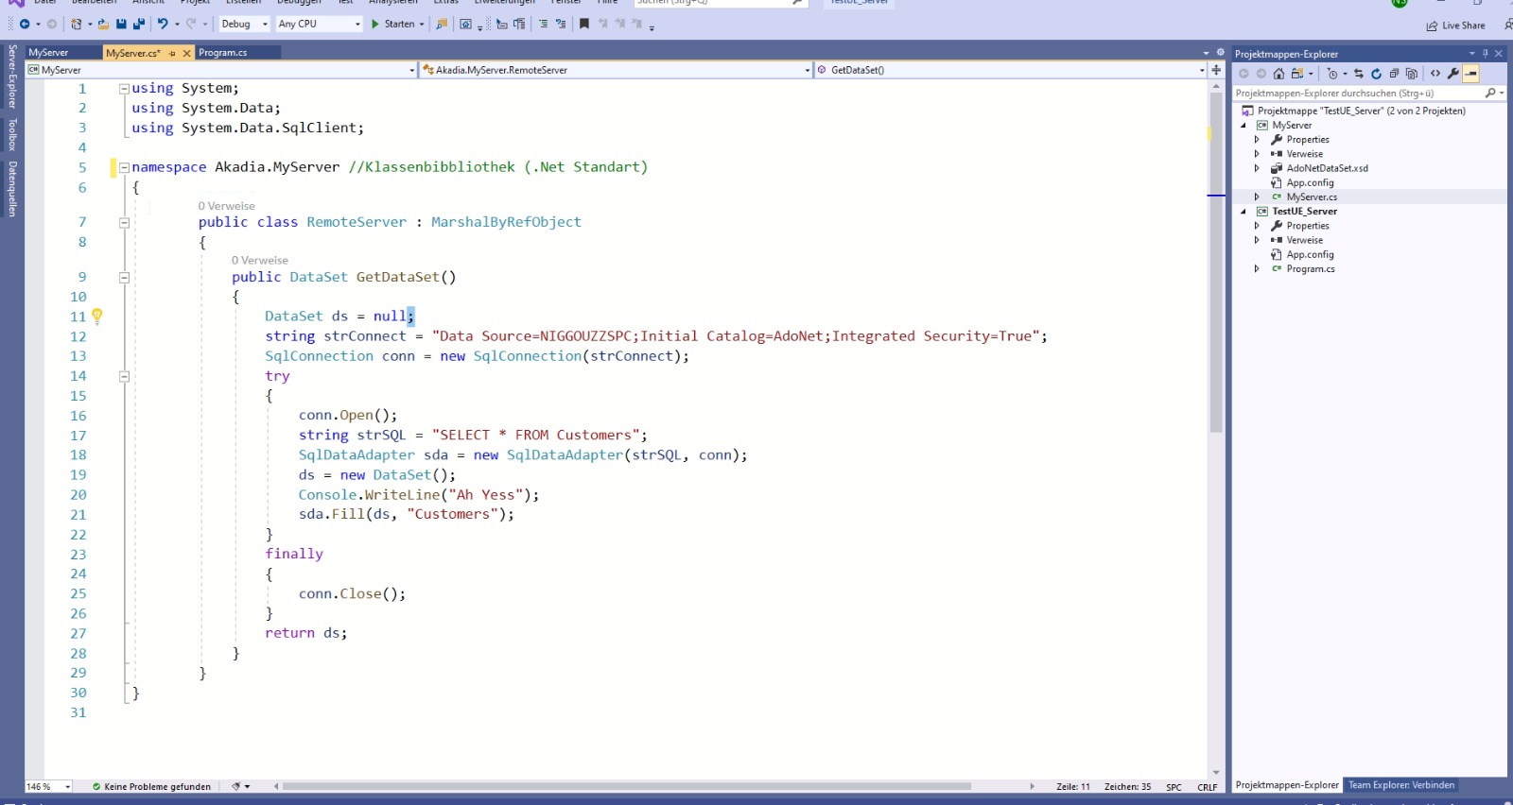The image size is (1513, 805).
Task: Click the lightbulb quick action on line 11
Action: pos(96,317)
